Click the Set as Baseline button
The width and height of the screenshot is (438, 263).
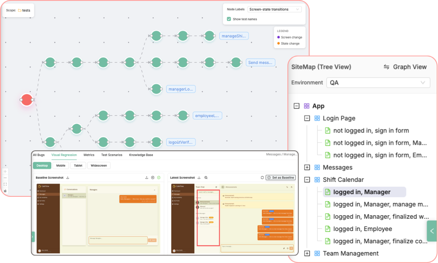281,178
